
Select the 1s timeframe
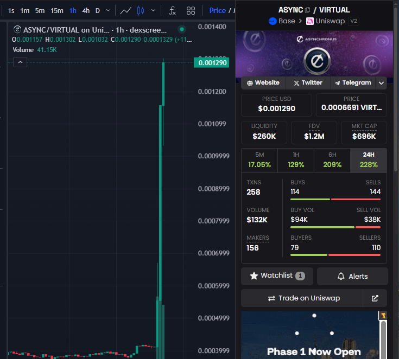(x=11, y=11)
